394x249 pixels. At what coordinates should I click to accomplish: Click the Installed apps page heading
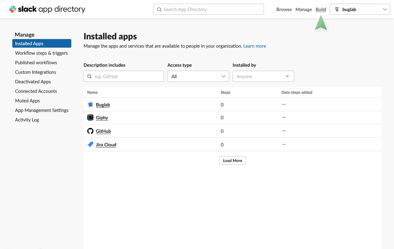coord(110,36)
